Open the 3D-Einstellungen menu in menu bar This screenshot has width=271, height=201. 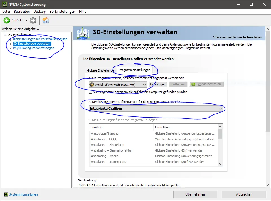[62, 12]
